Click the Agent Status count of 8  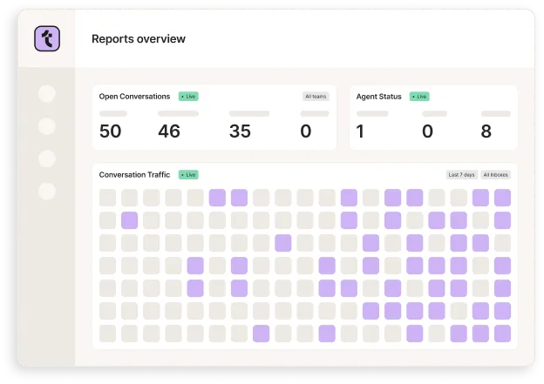tap(486, 131)
